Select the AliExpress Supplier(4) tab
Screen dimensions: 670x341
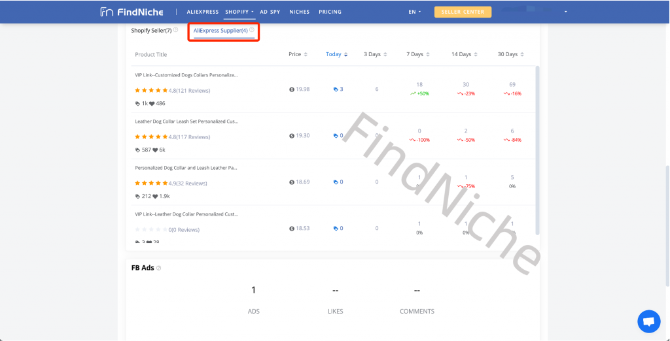[x=220, y=30]
